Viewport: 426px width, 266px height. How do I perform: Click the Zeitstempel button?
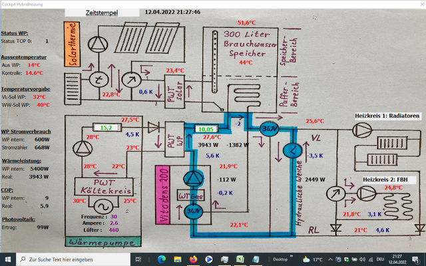102,13
